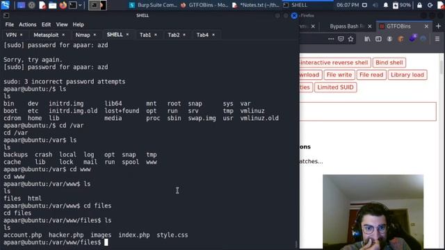Click the terminal prompt apaar@ubuntu:/var/www/files$
This screenshot has width=445, height=250.
pos(52,242)
